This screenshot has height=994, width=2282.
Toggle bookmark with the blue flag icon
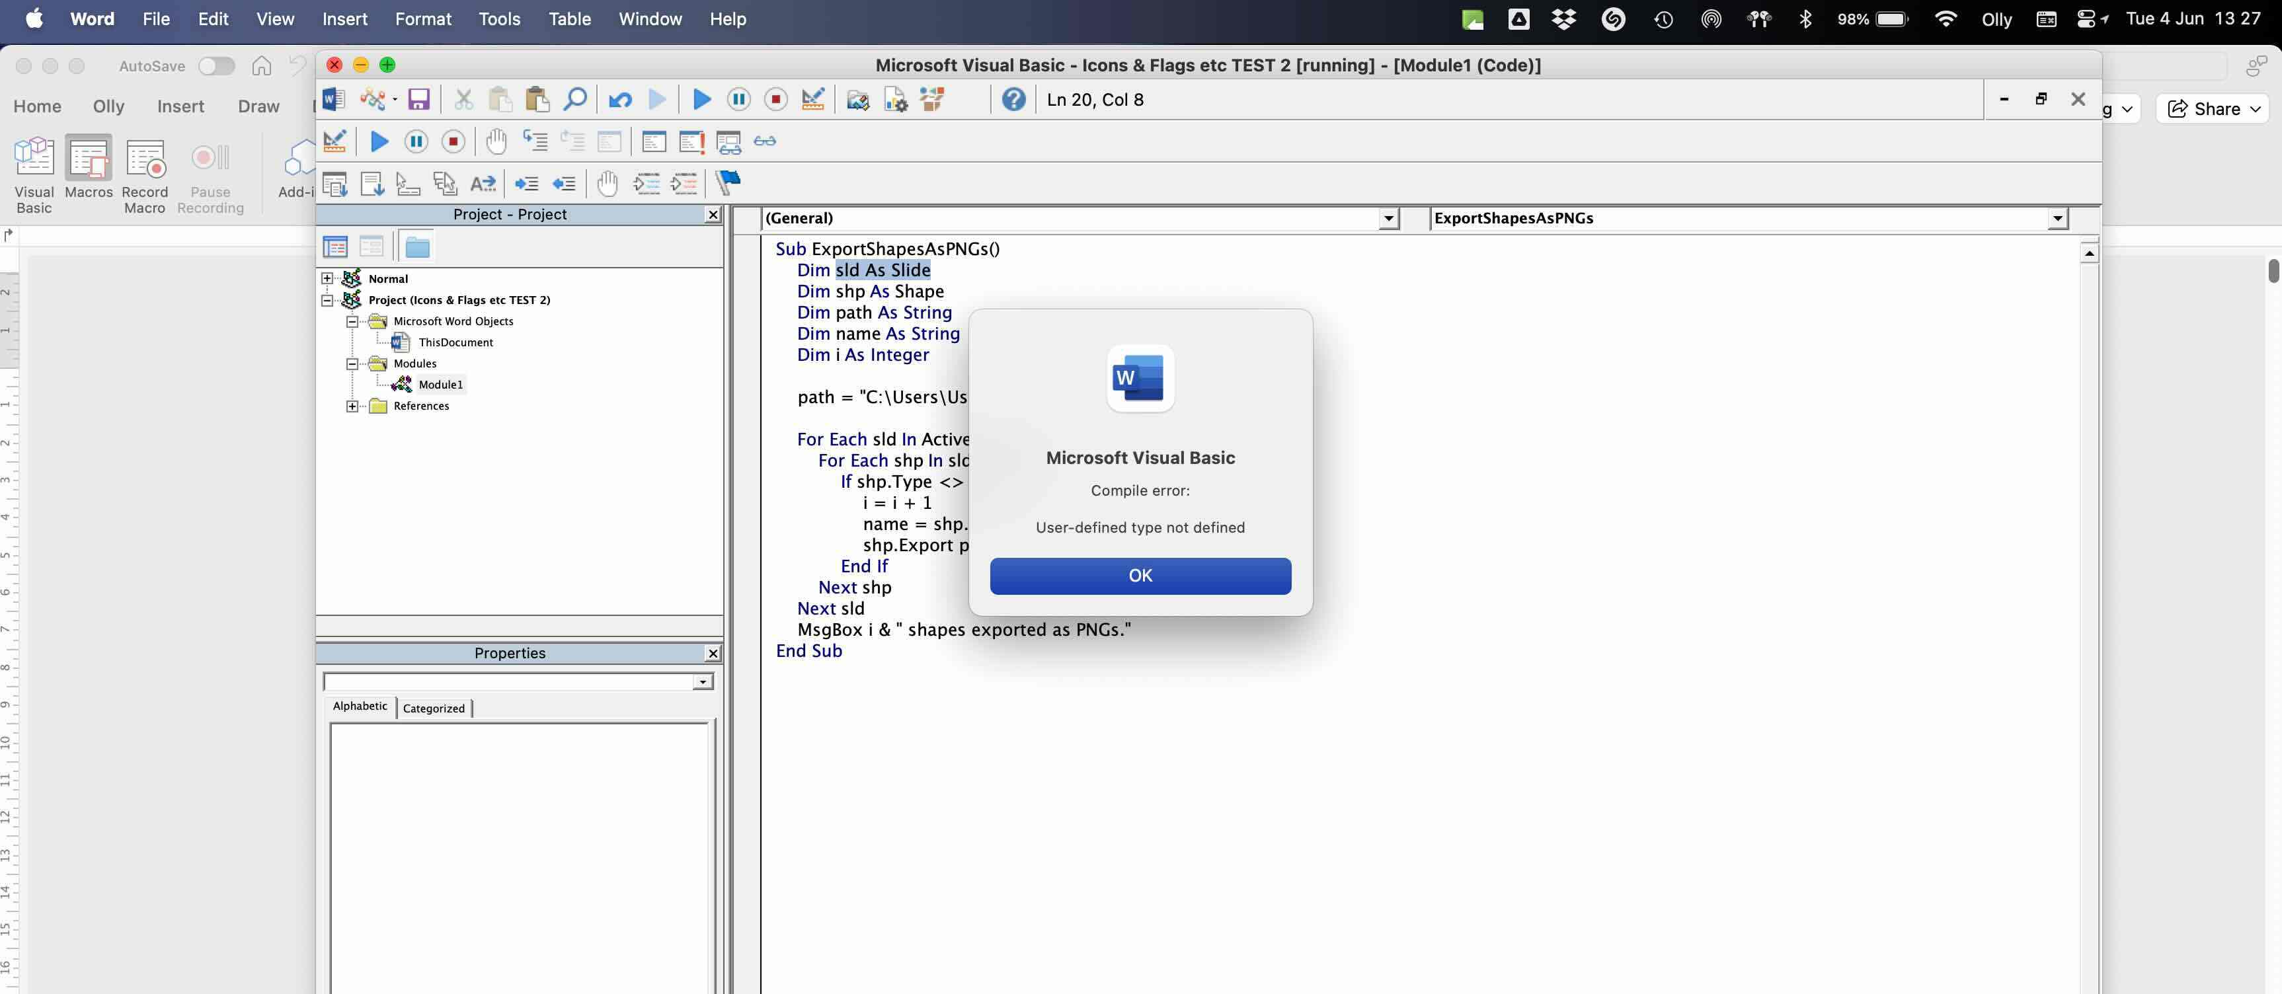(x=728, y=182)
